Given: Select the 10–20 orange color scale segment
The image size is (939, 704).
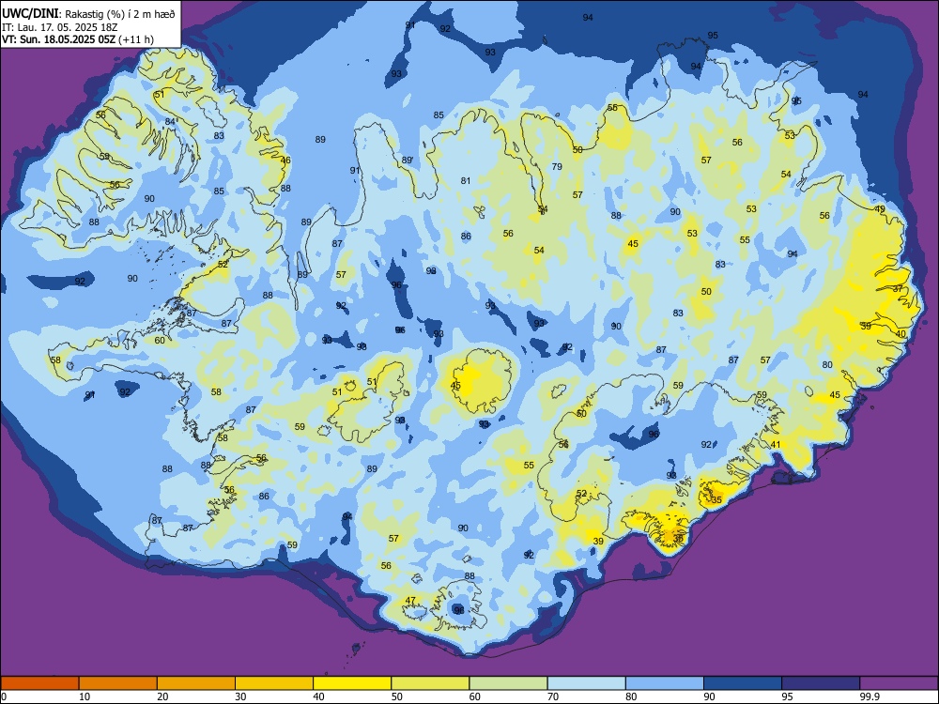Looking at the screenshot, I should (x=118, y=683).
